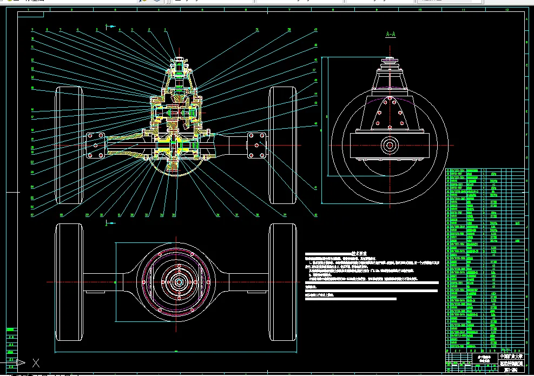Click the shaft center circle in A-A view
The height and width of the screenshot is (376, 534).
pyautogui.click(x=390, y=146)
